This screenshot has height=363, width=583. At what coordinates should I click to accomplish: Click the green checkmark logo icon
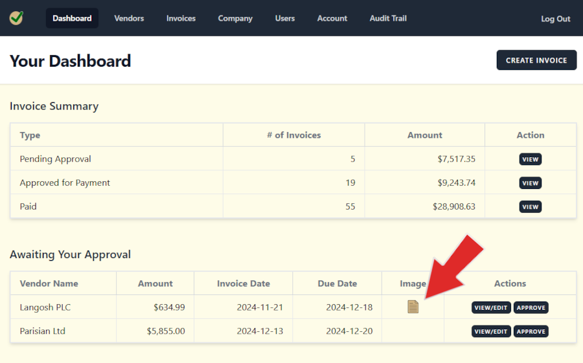[x=16, y=18]
